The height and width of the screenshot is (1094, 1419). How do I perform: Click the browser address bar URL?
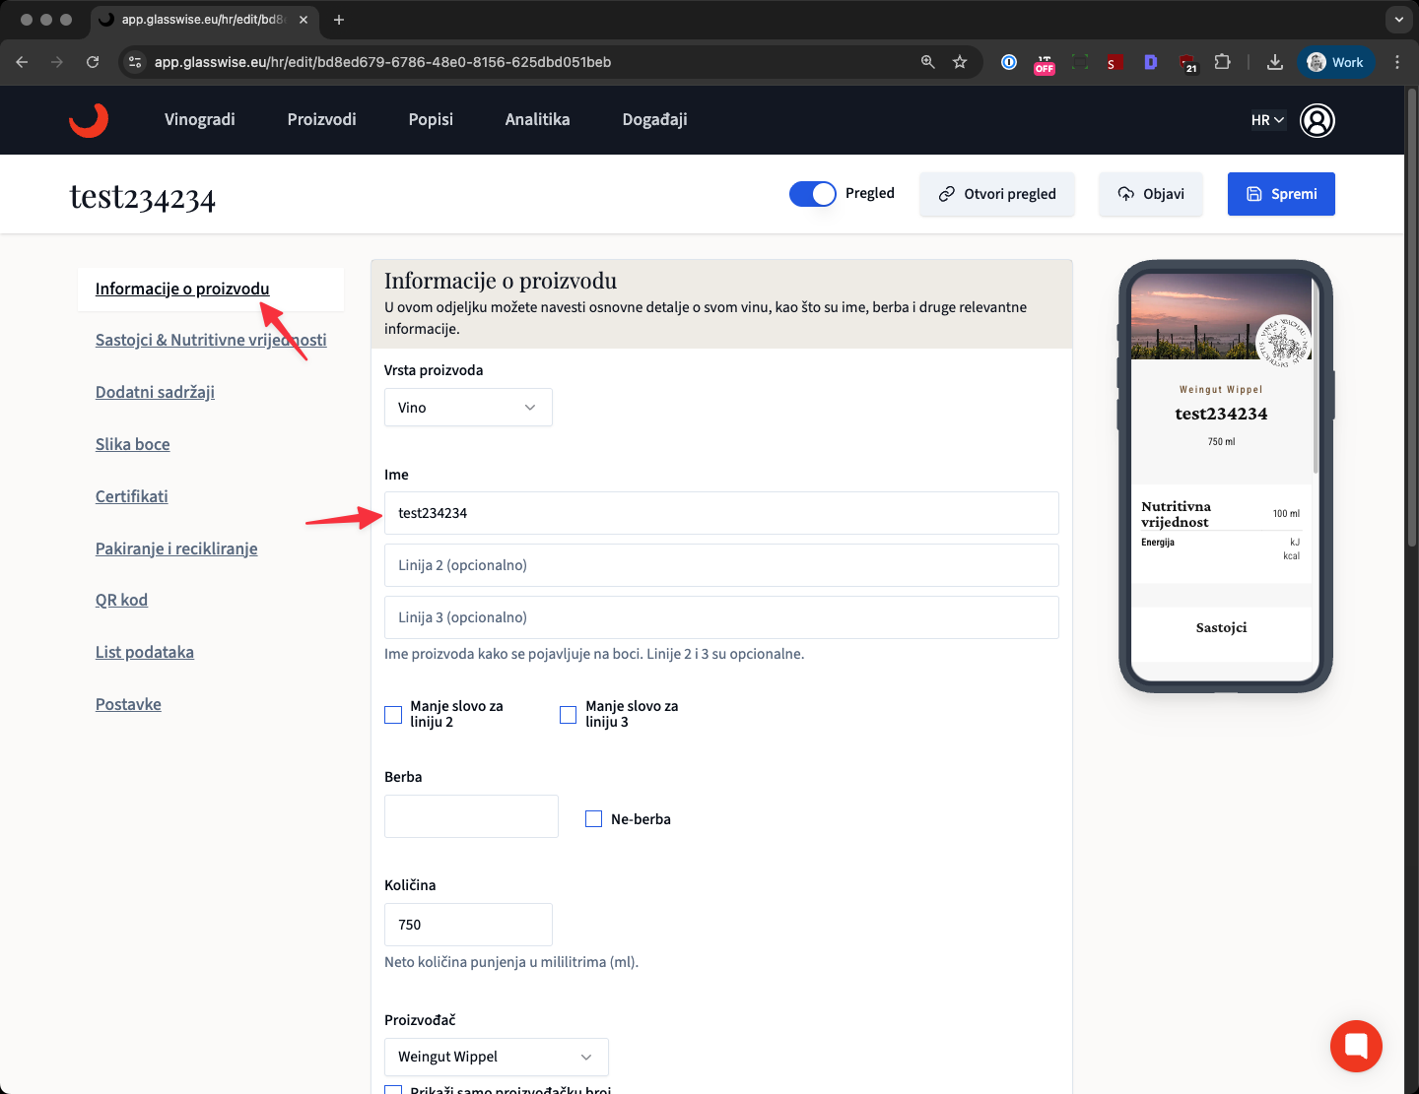pos(382,62)
